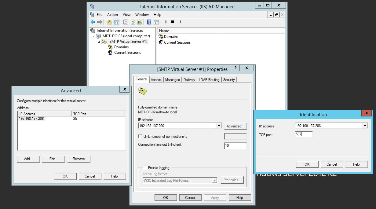Toggle Show/Hide Action Pane toolbar icon
The image size is (376, 209).
point(156,22)
